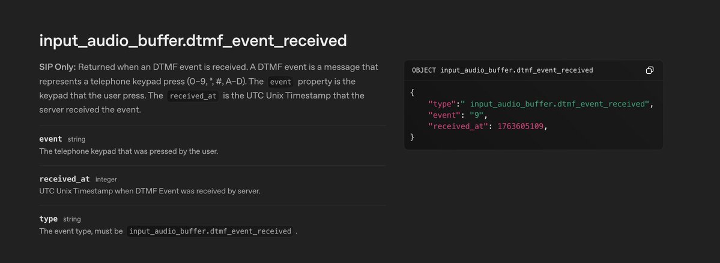Copy the example object code
720x263 pixels.
coord(649,70)
